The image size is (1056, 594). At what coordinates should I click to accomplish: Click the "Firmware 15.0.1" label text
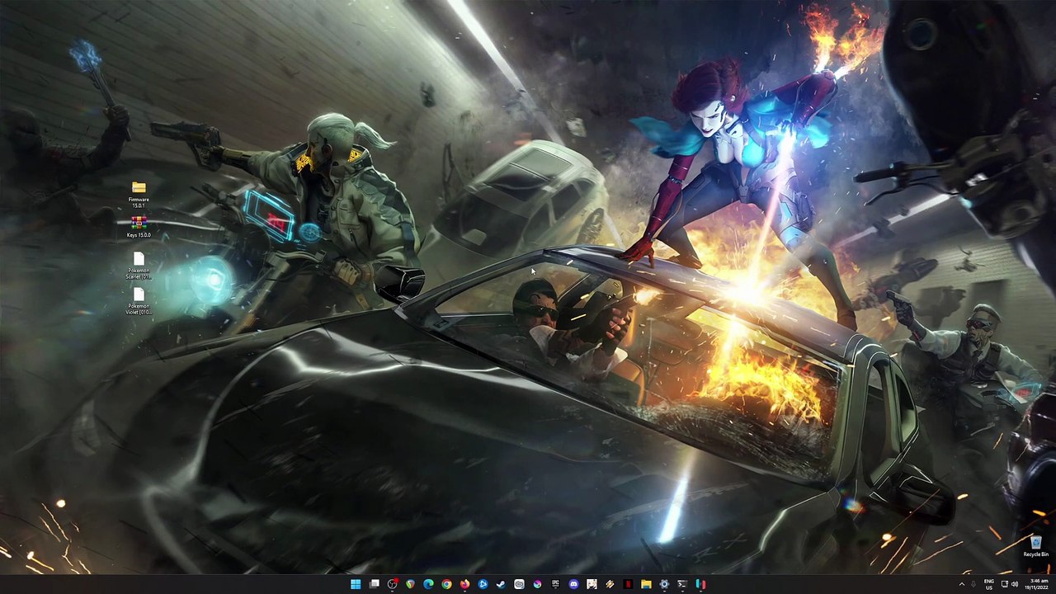click(x=139, y=202)
